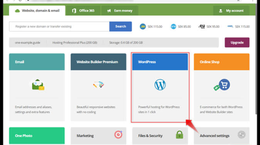Viewport: 260px width, 145px height.
Task: Click the envelope Email icon
Action: coord(38,85)
